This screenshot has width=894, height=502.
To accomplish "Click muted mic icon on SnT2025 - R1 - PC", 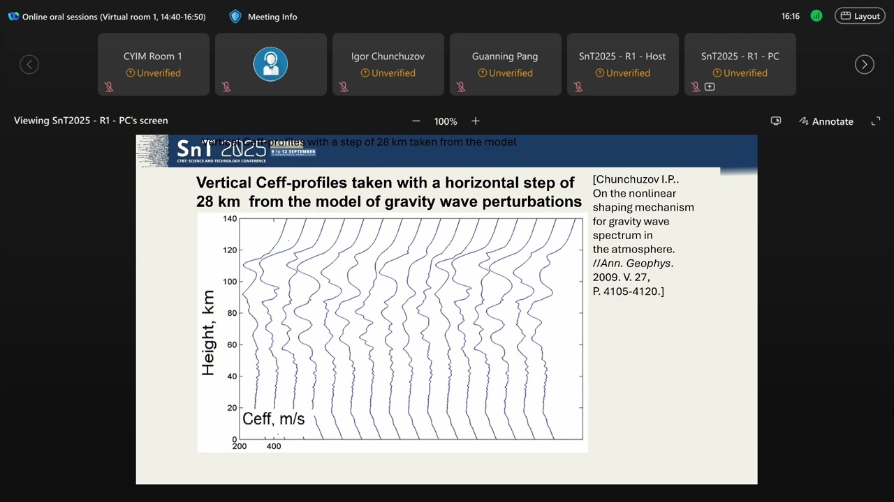I will (x=696, y=87).
